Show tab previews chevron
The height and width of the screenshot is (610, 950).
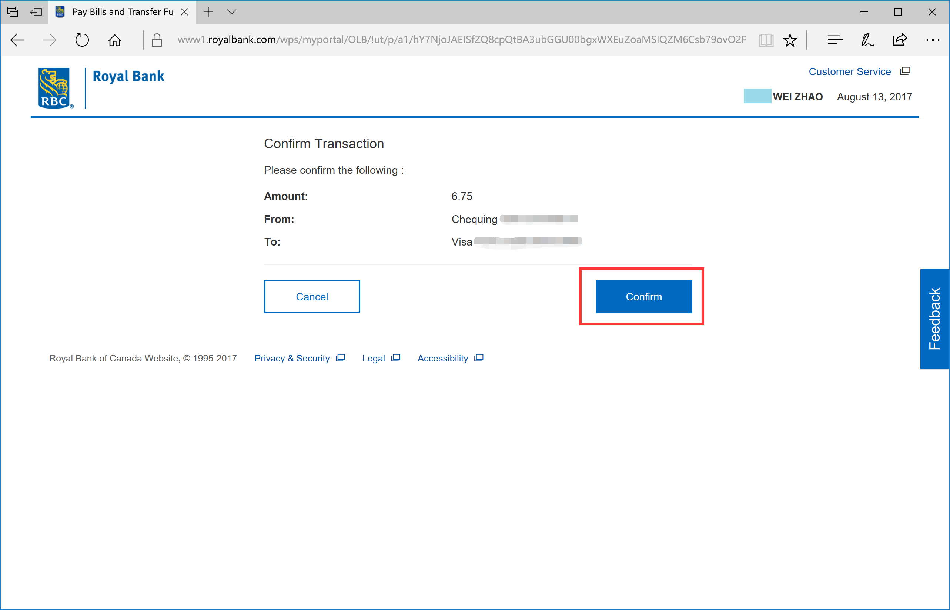[x=232, y=12]
